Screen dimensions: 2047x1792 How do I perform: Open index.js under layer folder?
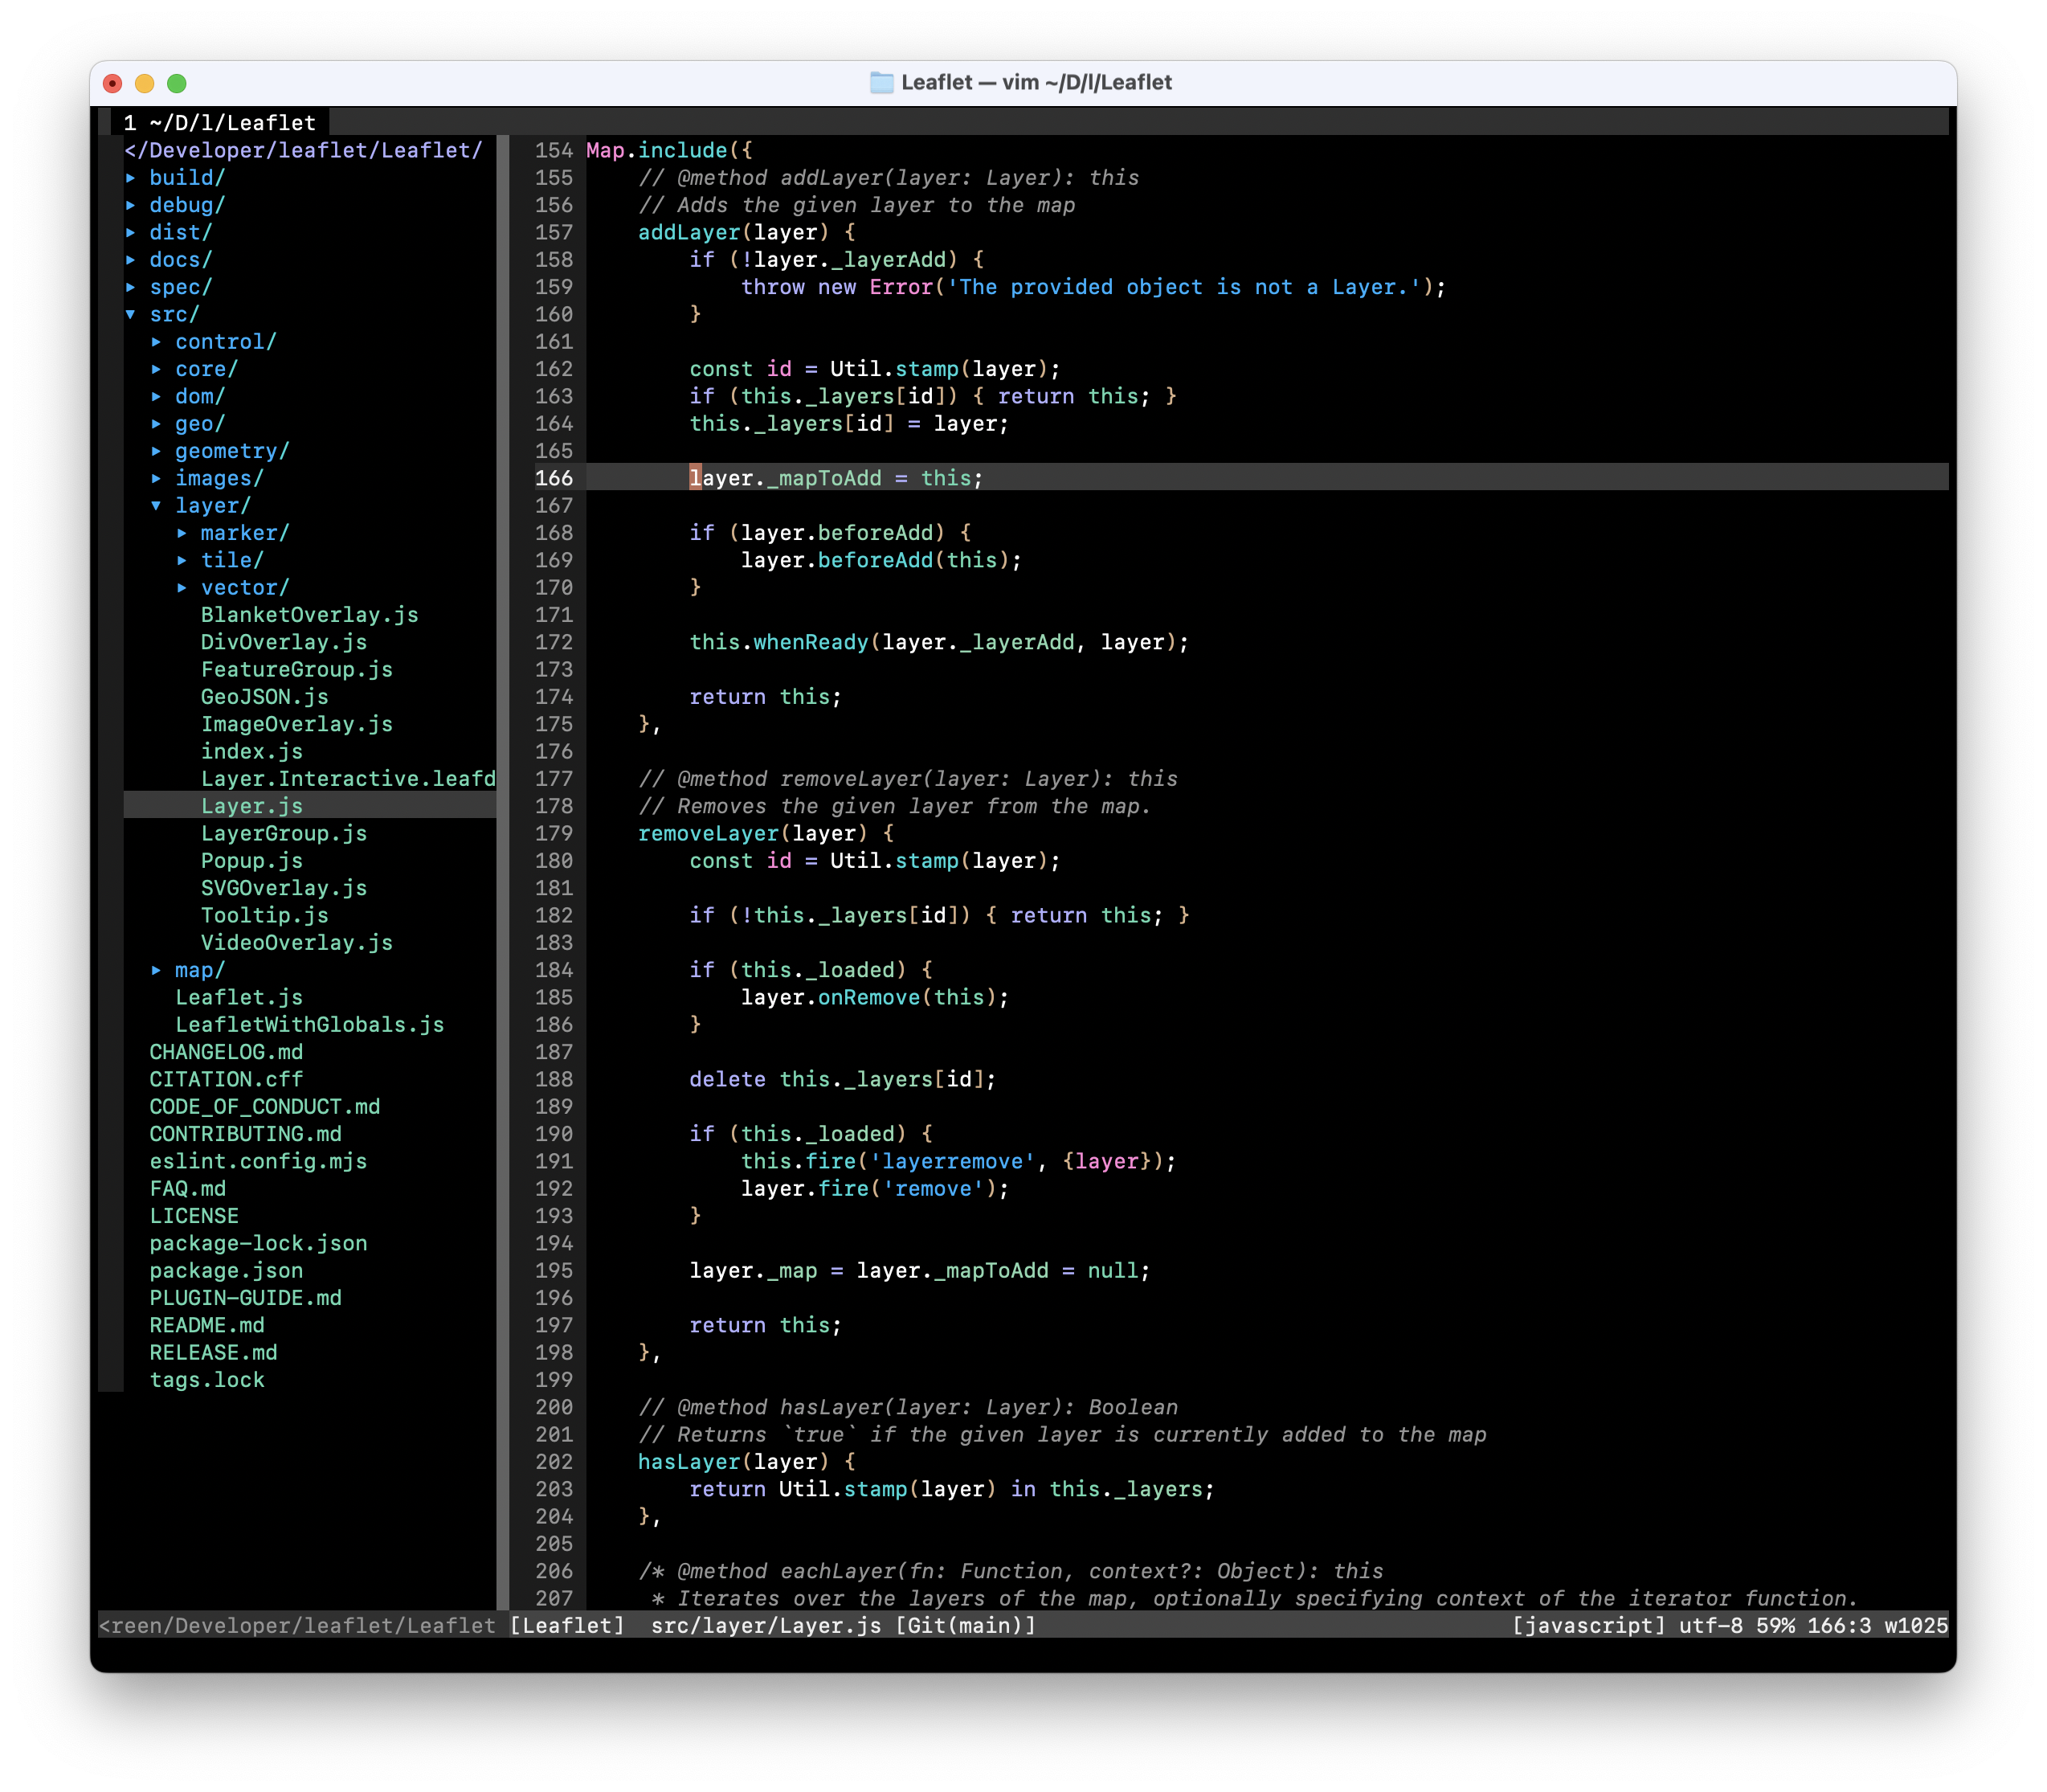click(252, 752)
